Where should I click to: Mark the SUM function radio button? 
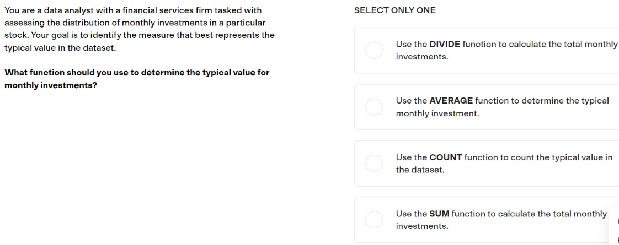(x=374, y=220)
